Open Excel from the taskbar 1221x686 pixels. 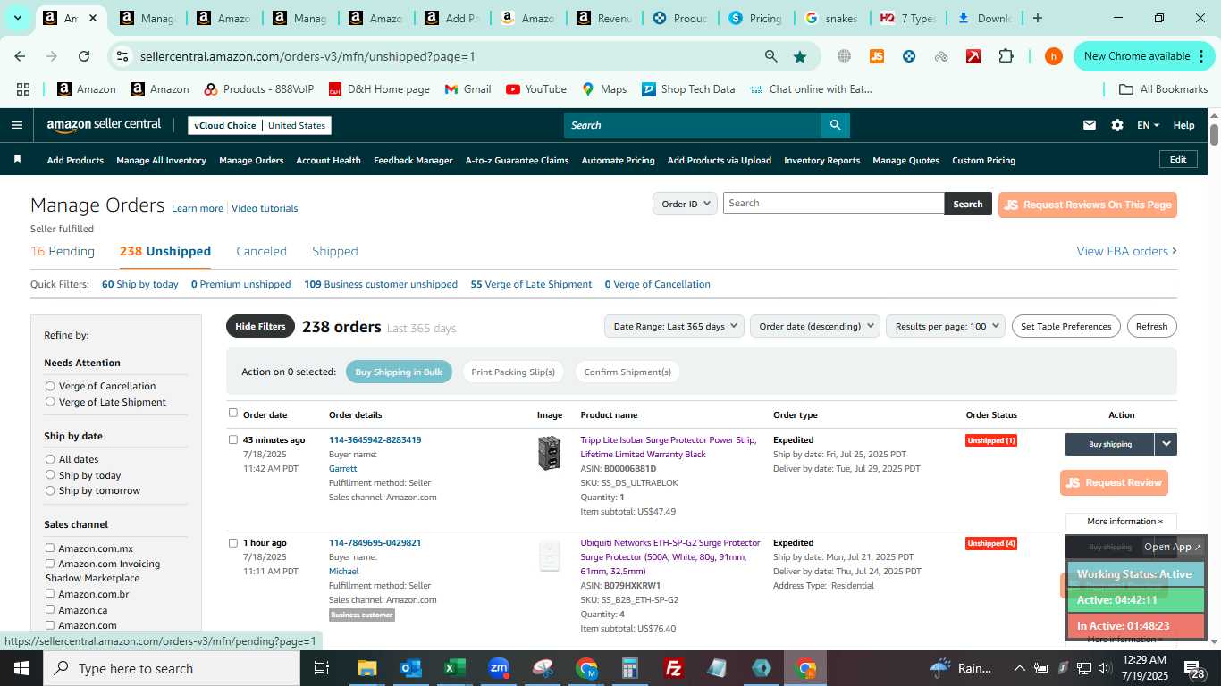pyautogui.click(x=454, y=668)
